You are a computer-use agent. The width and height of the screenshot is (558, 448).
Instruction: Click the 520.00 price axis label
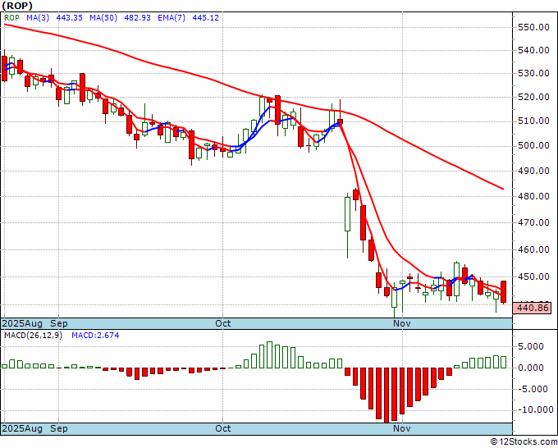pyautogui.click(x=533, y=97)
